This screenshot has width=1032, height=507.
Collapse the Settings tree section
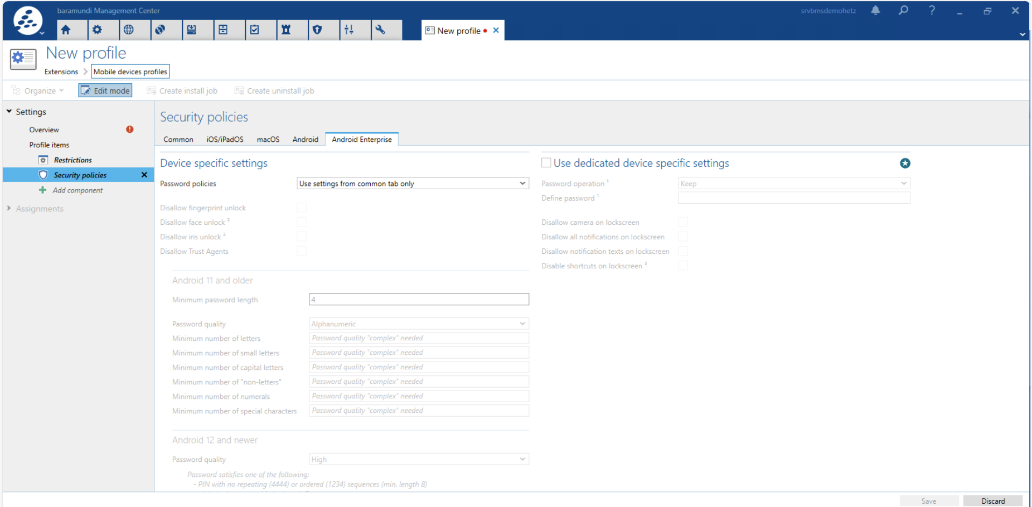click(x=9, y=111)
